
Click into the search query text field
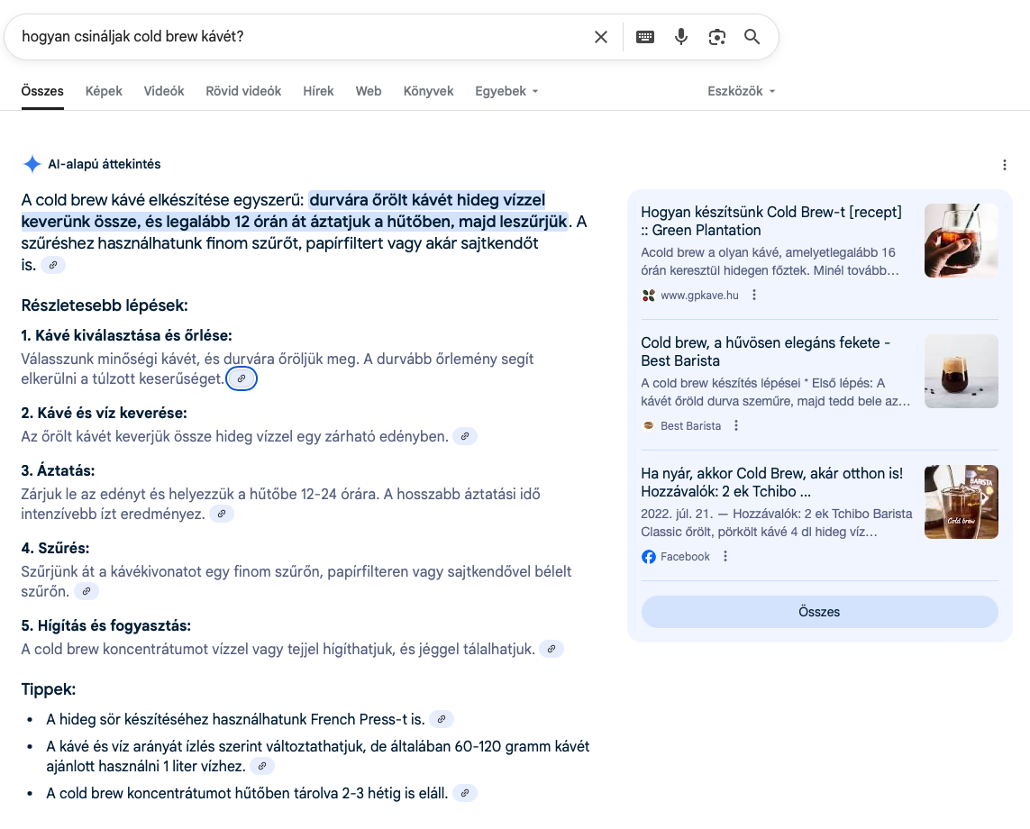tap(297, 37)
